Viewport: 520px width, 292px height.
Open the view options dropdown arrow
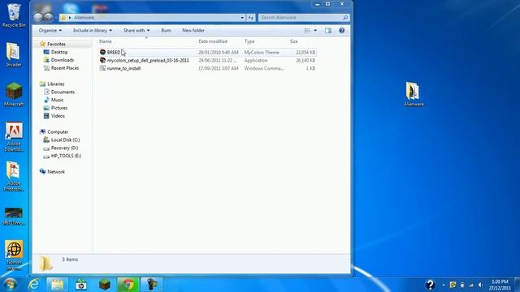(315, 31)
